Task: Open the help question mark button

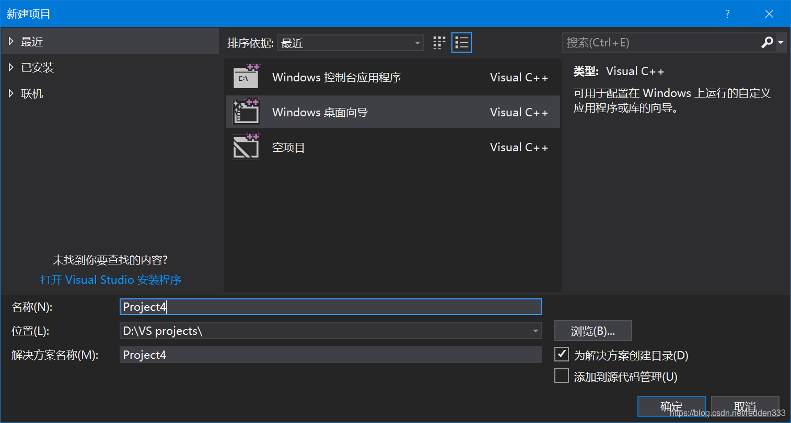Action: point(727,14)
